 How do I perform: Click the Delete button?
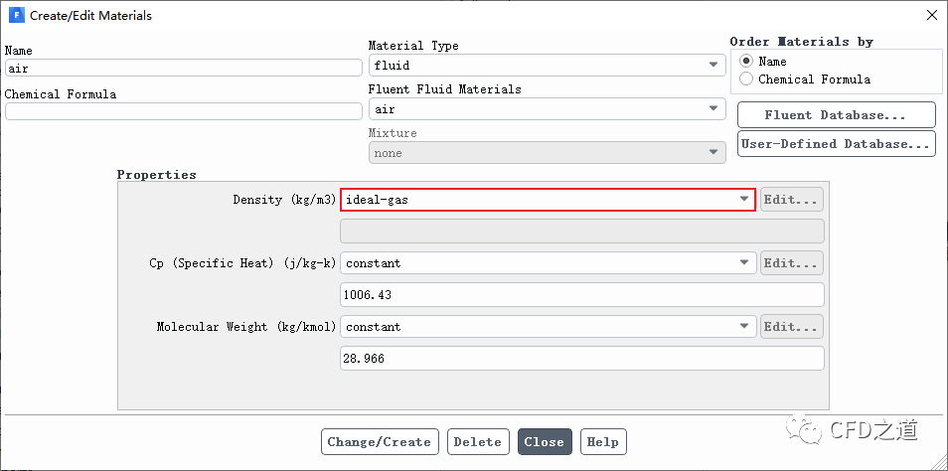[x=477, y=442]
